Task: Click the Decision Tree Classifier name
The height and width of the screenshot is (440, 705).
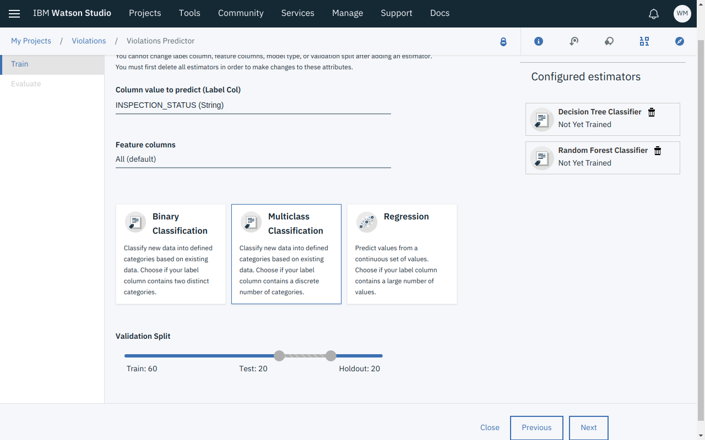Action: pos(600,112)
